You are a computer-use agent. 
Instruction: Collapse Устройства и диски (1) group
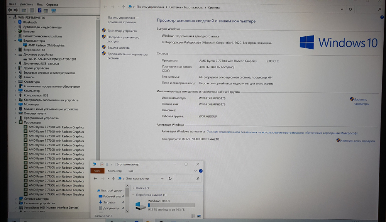(x=134, y=195)
